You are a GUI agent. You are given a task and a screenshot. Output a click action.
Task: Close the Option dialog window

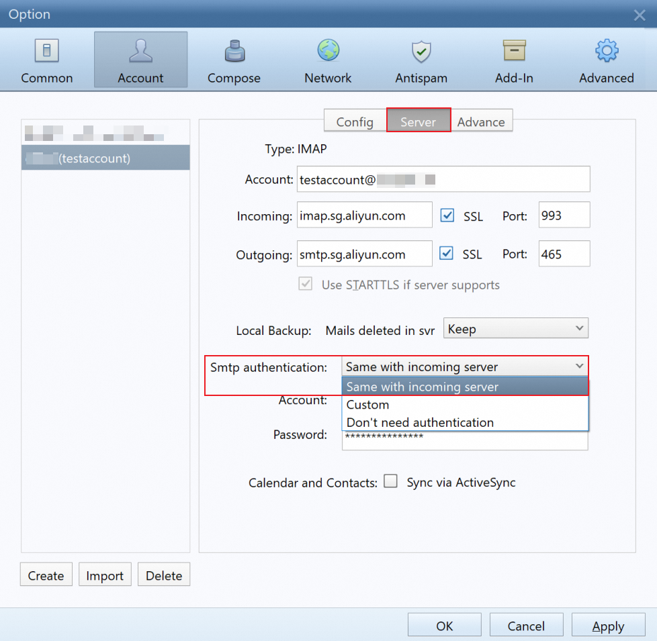point(640,15)
